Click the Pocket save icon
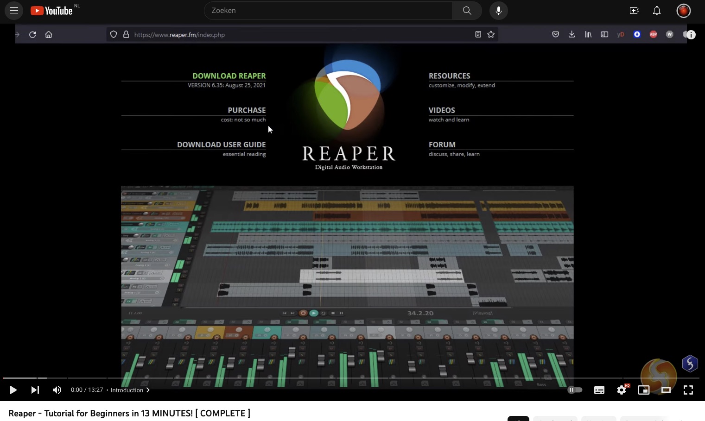The image size is (705, 421). [556, 34]
